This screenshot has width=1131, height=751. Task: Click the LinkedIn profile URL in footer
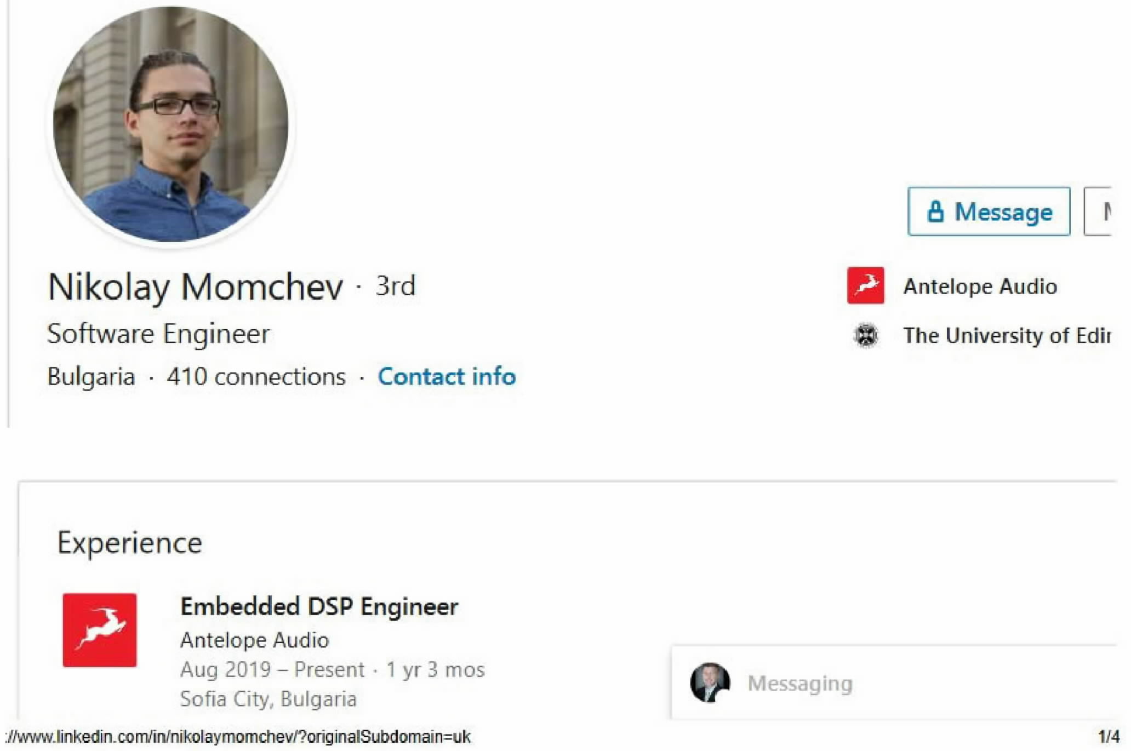[238, 737]
